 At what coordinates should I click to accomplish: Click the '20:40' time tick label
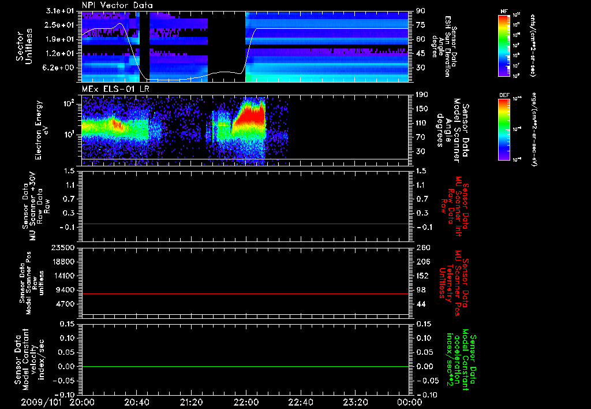[x=136, y=402]
